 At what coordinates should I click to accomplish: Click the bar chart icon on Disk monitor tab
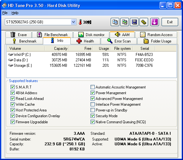click(x=81, y=34)
